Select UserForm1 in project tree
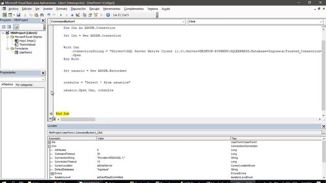 coord(25,52)
